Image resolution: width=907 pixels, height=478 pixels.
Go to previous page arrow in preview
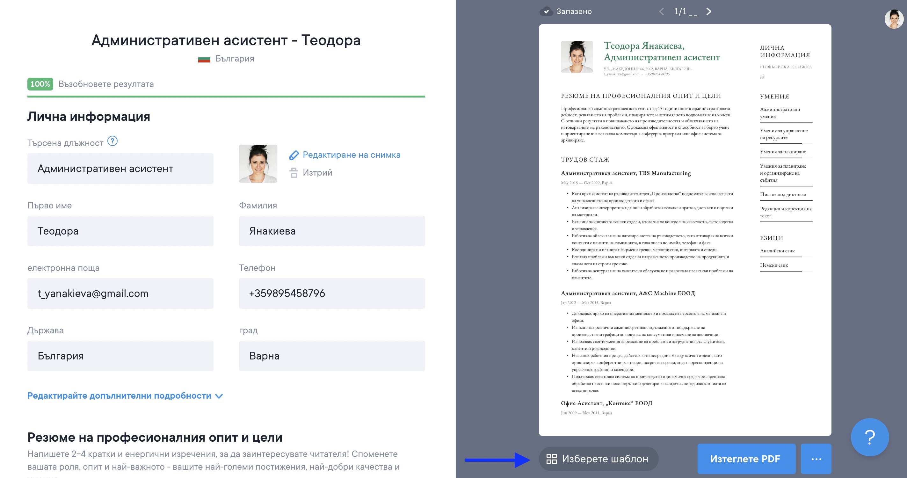pyautogui.click(x=662, y=11)
